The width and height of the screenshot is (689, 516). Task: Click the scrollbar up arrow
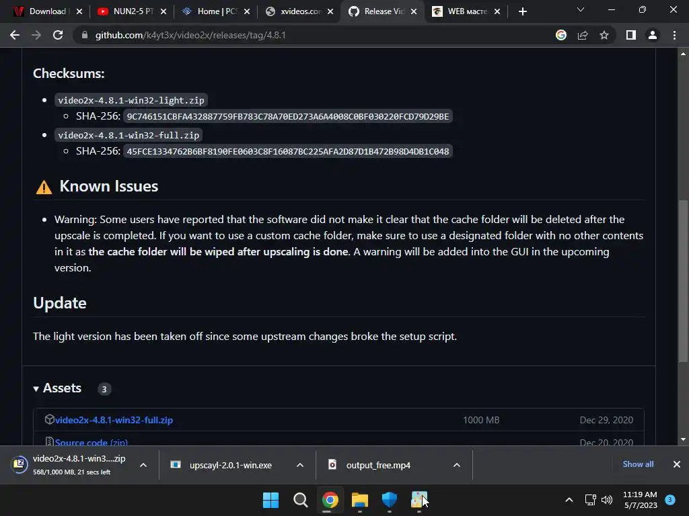pyautogui.click(x=683, y=54)
